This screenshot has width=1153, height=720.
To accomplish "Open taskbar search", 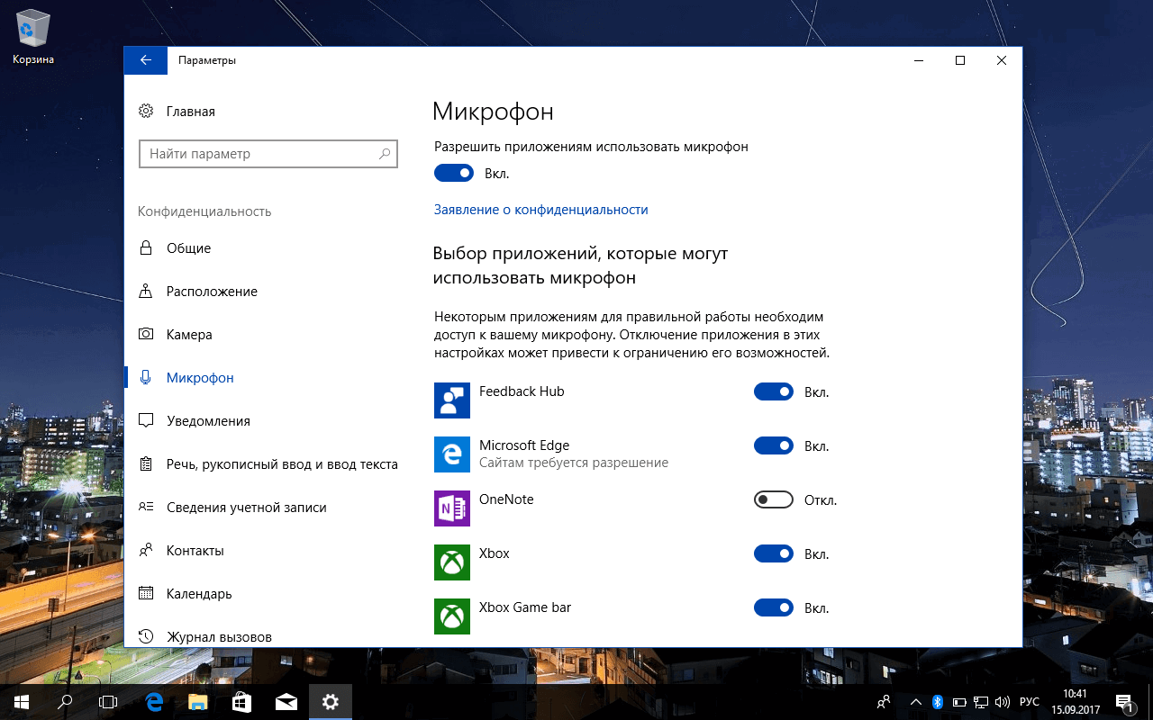I will [x=65, y=701].
